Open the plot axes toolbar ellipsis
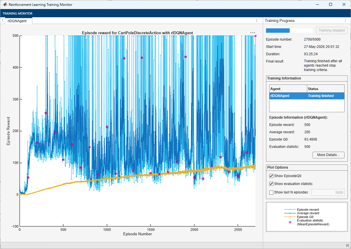 [x=253, y=33]
